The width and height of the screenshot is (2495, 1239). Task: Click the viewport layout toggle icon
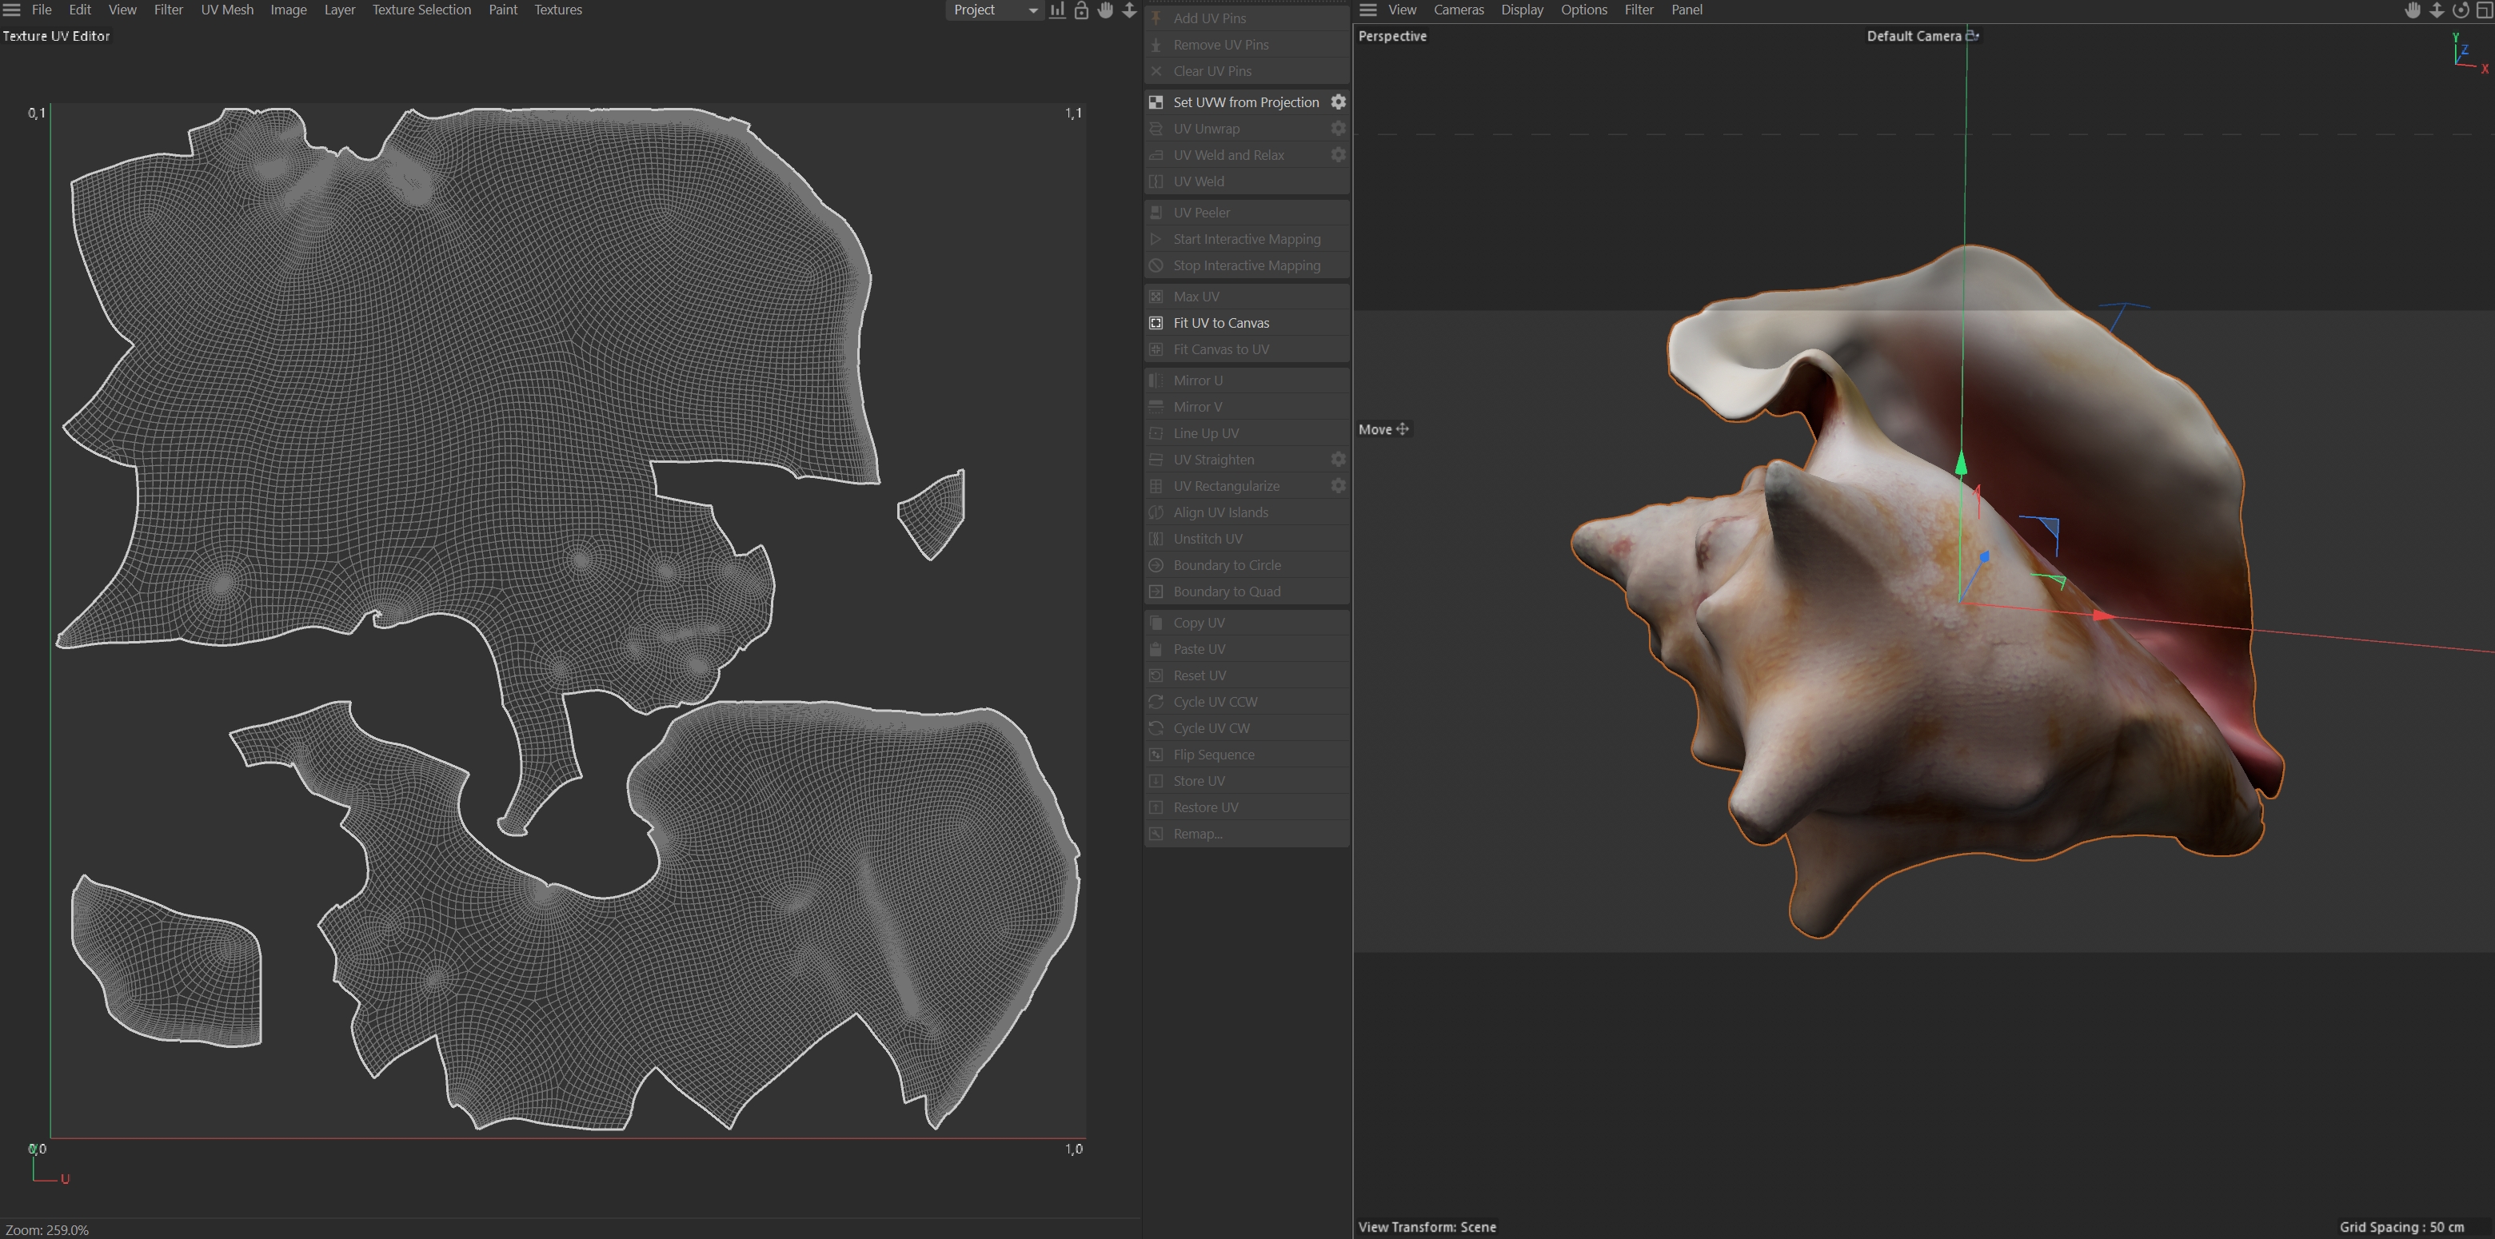[2485, 10]
